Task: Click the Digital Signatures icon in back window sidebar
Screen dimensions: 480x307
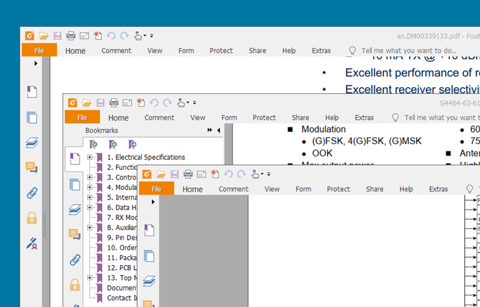Action: (x=32, y=243)
